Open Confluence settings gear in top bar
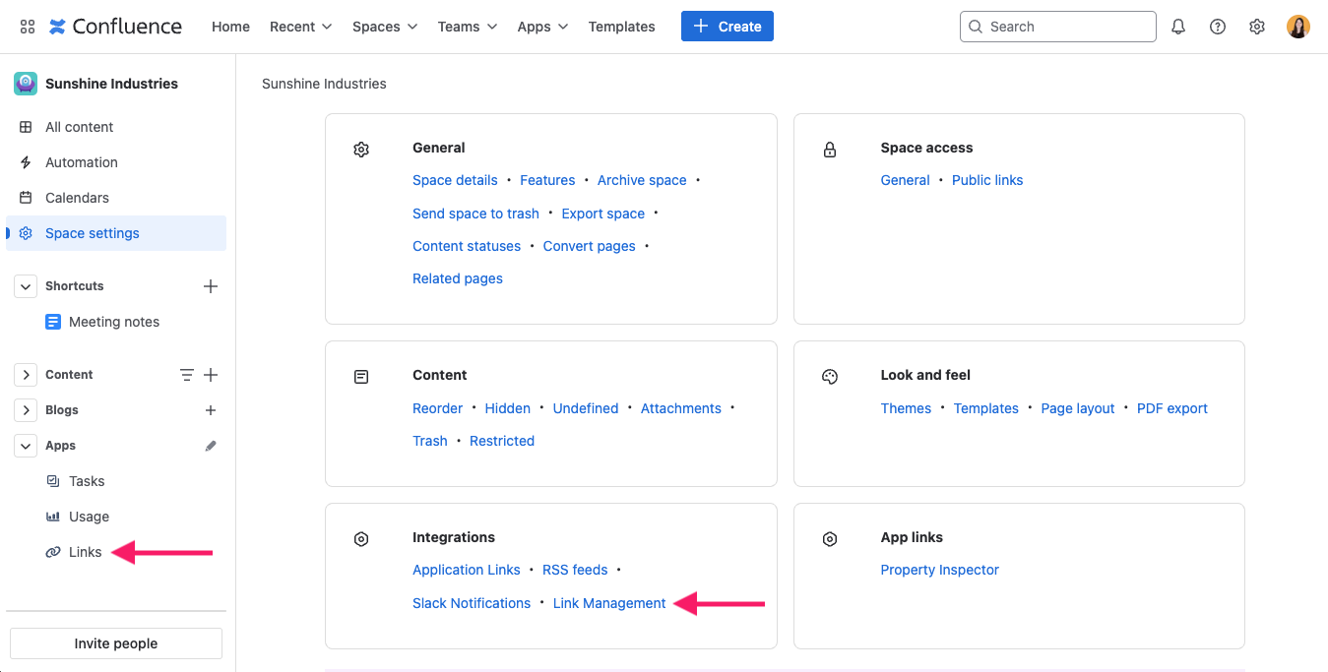Image resolution: width=1328 pixels, height=672 pixels. [x=1256, y=27]
